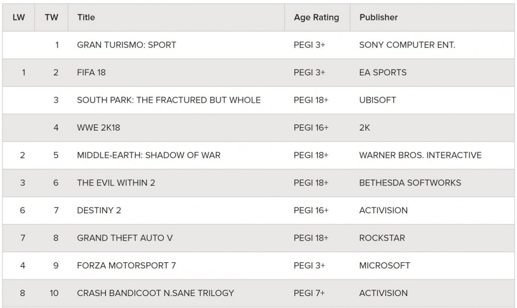
Task: Click THE EVIL WITHIN 2 title
Action: tap(116, 183)
